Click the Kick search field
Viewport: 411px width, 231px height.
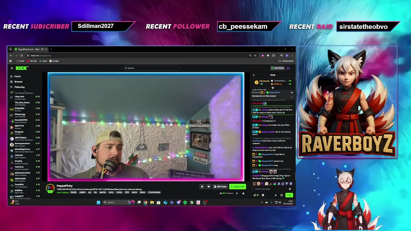pyautogui.click(x=151, y=68)
